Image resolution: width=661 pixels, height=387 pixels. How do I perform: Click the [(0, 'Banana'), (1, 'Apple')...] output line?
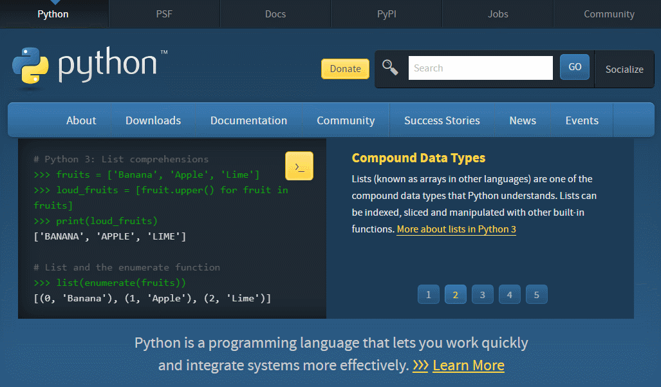(152, 299)
